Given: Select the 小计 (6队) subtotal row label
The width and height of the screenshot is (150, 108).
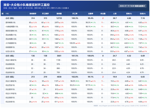Looking at the screenshot, I should (x=10, y=77).
